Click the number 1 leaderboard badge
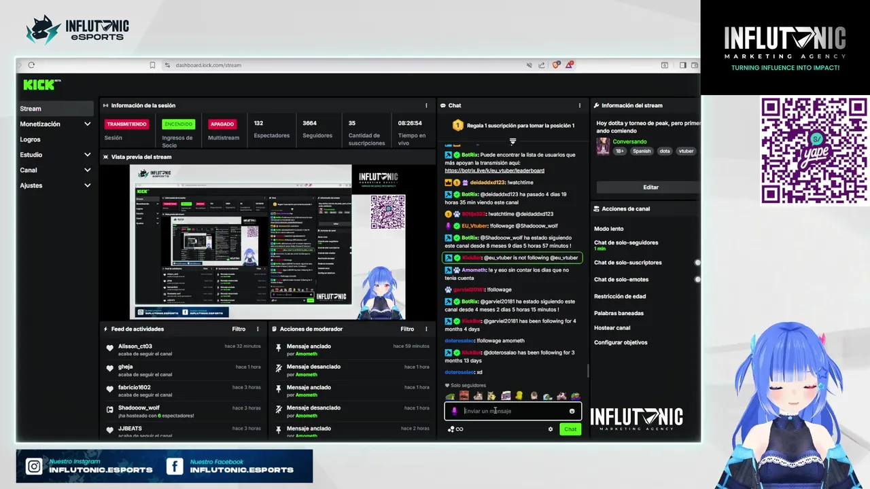 458,126
